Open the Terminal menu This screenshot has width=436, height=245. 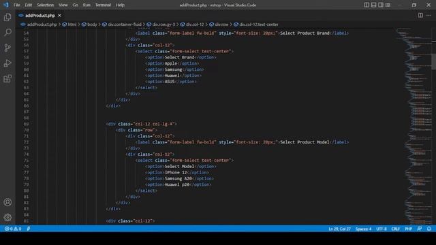click(103, 5)
